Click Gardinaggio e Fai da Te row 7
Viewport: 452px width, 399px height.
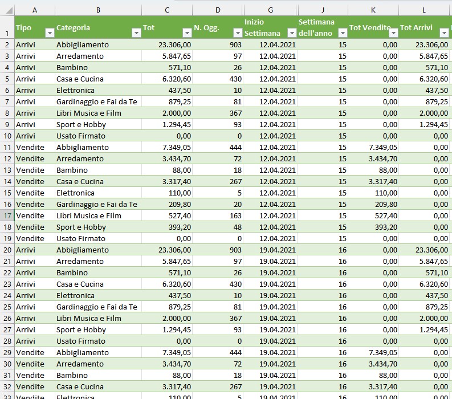click(x=98, y=102)
